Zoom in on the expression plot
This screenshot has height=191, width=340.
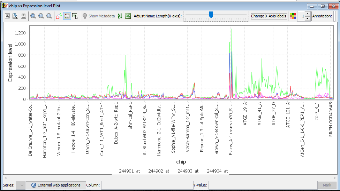(33, 16)
